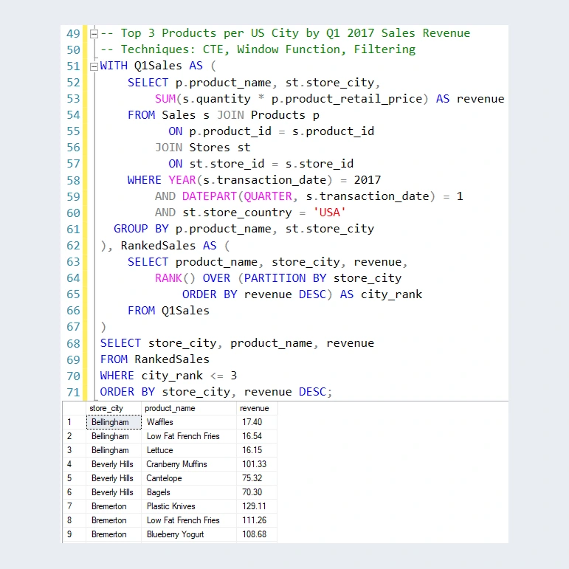Click the Cranberry Muffins cell
This screenshot has height=569, width=569.
click(x=189, y=464)
